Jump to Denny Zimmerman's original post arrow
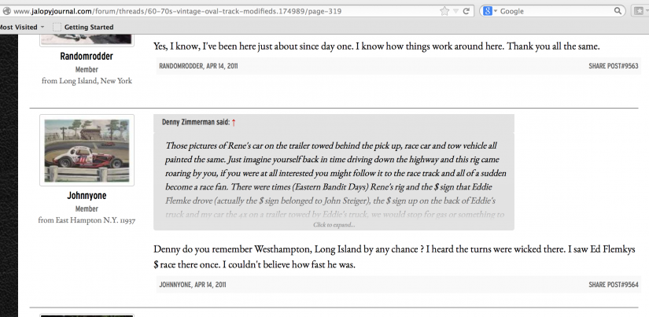The width and height of the screenshot is (649, 317). [x=234, y=123]
